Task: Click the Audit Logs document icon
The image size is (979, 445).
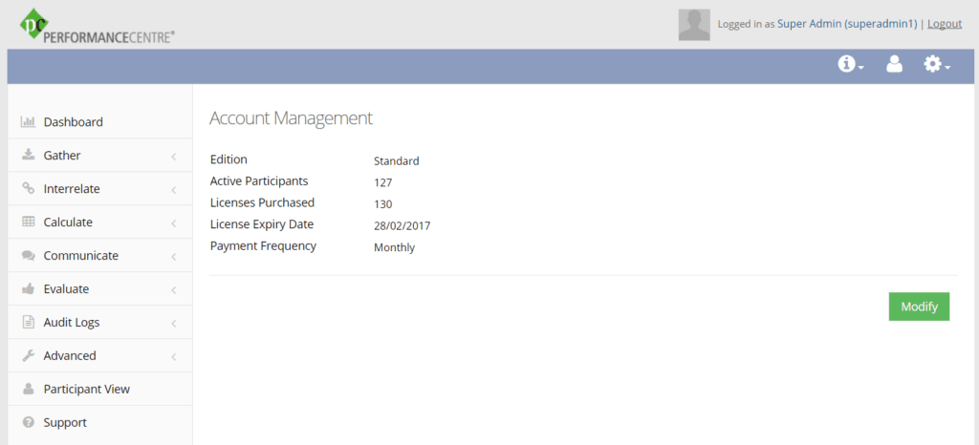Action: pos(28,322)
